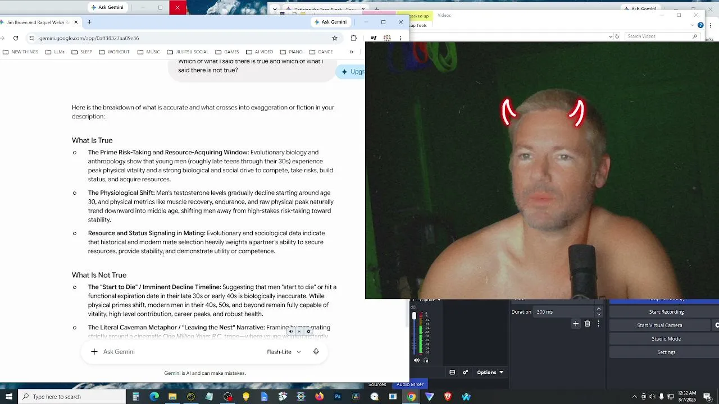The image size is (719, 404).
Task: Edit the Duration 300 ms field
Action: click(x=563, y=312)
